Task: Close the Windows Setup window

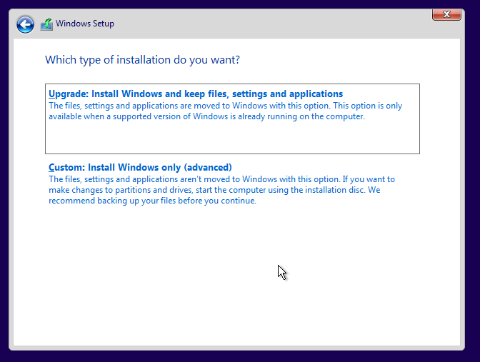Action: coord(446,14)
